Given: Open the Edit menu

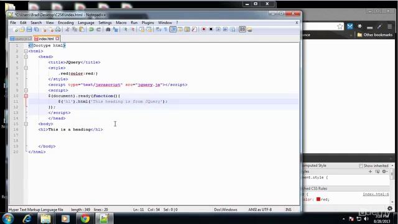Looking at the screenshot, I should (x=23, y=22).
